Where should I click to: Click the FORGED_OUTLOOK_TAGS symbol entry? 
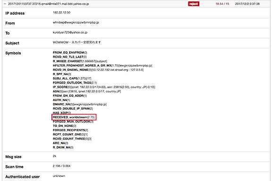click(x=75, y=83)
